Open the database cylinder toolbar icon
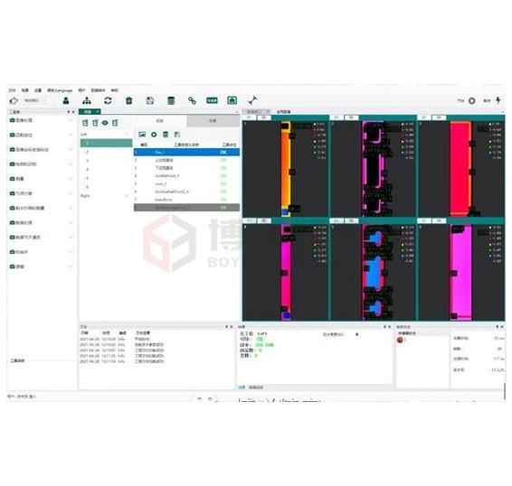The height and width of the screenshot is (486, 512). pyautogui.click(x=171, y=100)
